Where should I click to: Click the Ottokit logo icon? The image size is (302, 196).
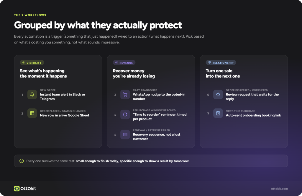(17, 189)
